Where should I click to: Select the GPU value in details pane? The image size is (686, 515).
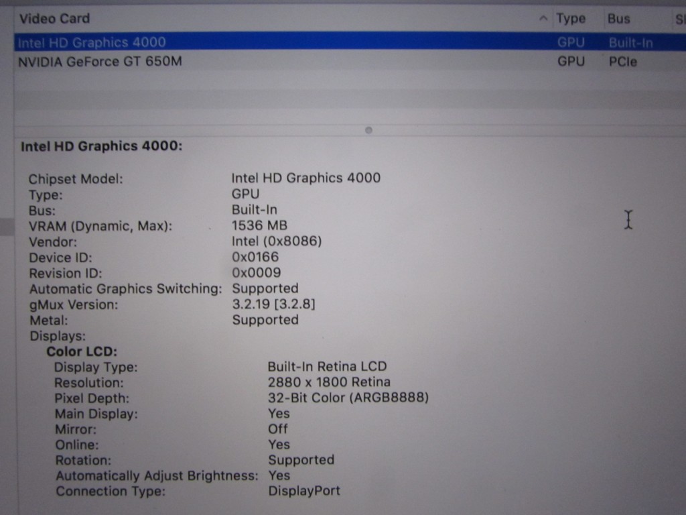[245, 194]
